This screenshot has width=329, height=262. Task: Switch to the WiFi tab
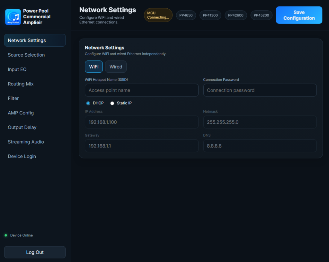coord(94,67)
